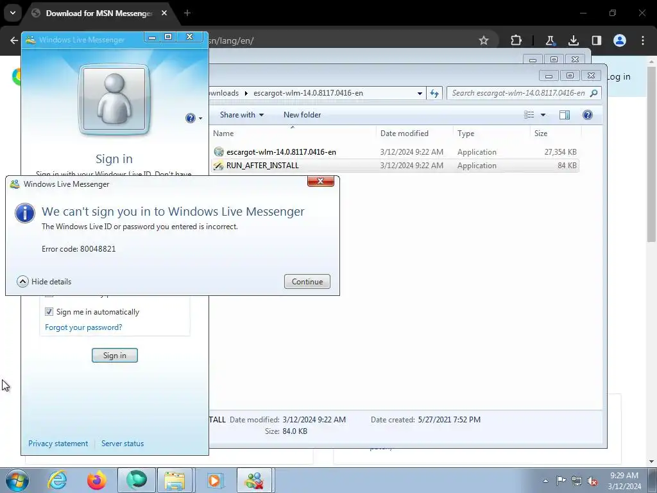Click the Explorer help icon
The width and height of the screenshot is (657, 493).
(588, 115)
